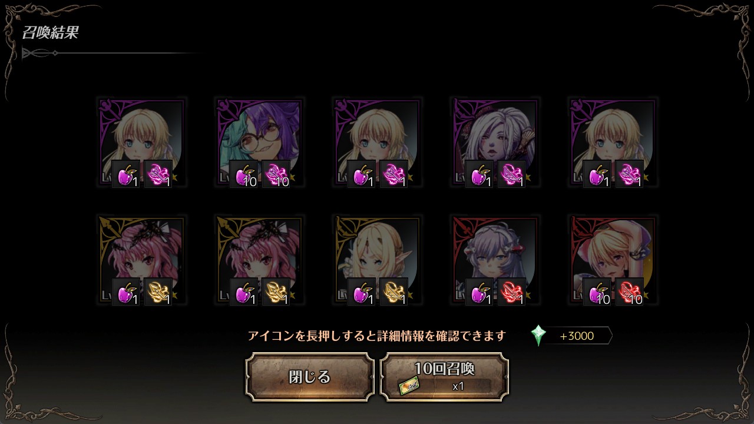Click the gold crystal icon on elf character
Viewport: 754px width, 424px height.
coord(394,292)
